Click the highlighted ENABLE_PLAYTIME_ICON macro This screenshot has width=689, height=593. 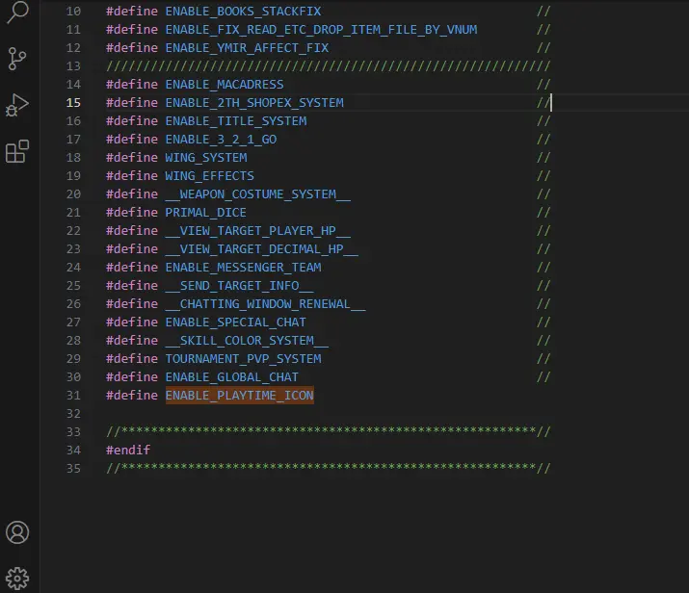pos(239,396)
